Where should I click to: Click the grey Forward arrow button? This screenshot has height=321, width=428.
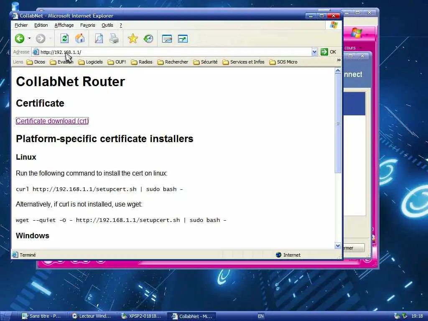(x=41, y=38)
